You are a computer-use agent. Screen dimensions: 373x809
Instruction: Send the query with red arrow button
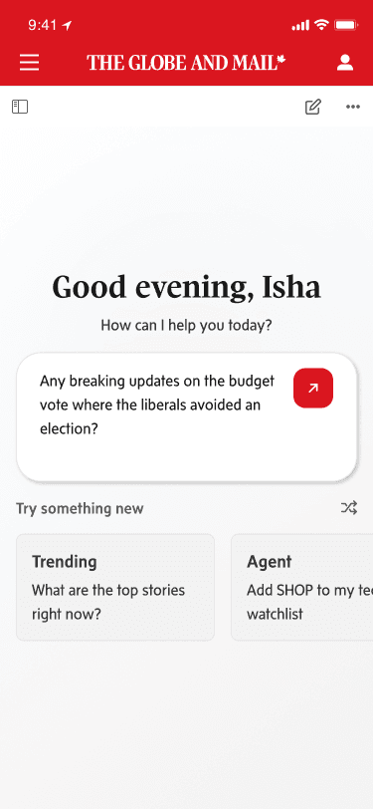313,388
